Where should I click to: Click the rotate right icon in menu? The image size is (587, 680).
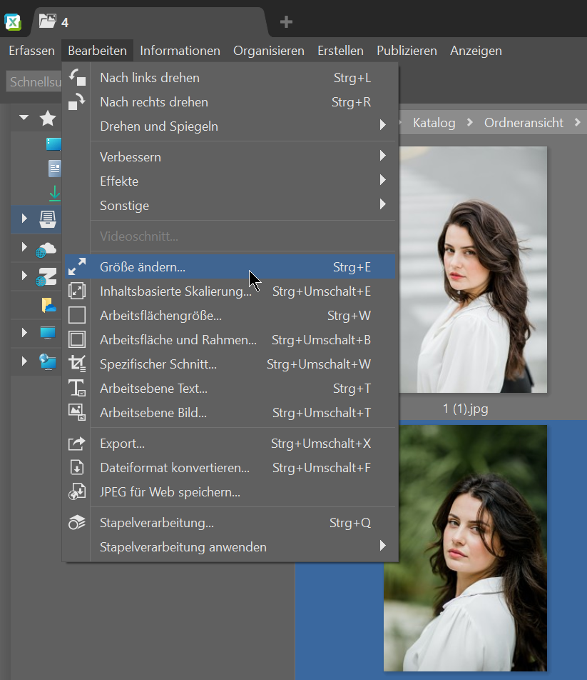[x=77, y=102]
